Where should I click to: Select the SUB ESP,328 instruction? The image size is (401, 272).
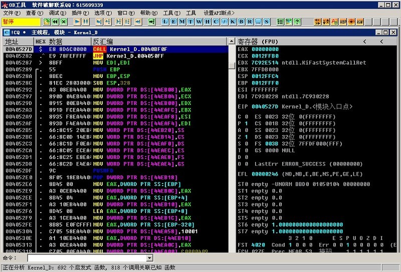coord(116,83)
